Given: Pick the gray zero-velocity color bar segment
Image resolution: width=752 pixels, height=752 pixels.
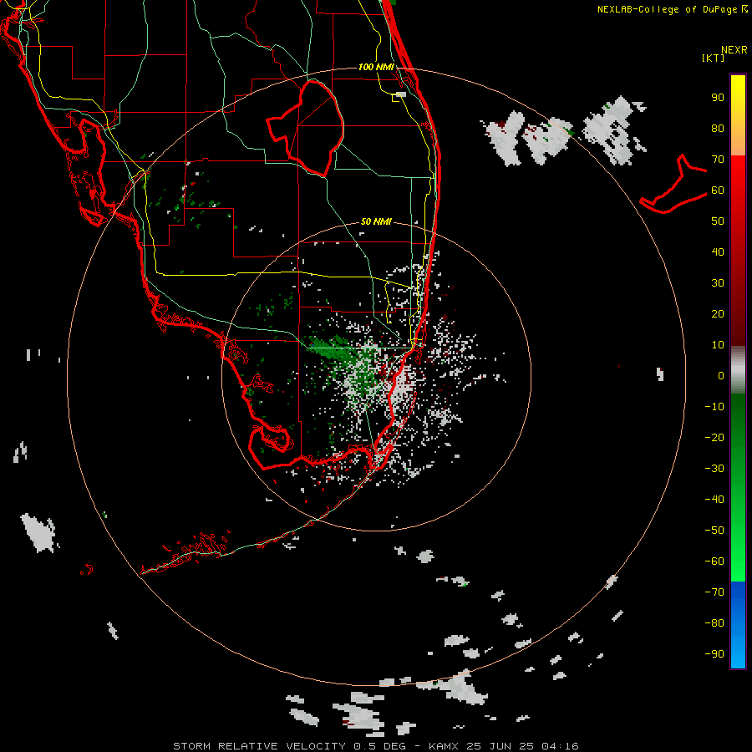Looking at the screenshot, I should [738, 369].
